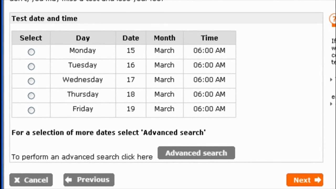Click the "Test date and time" heading
336x189 pixels.
pyautogui.click(x=44, y=19)
